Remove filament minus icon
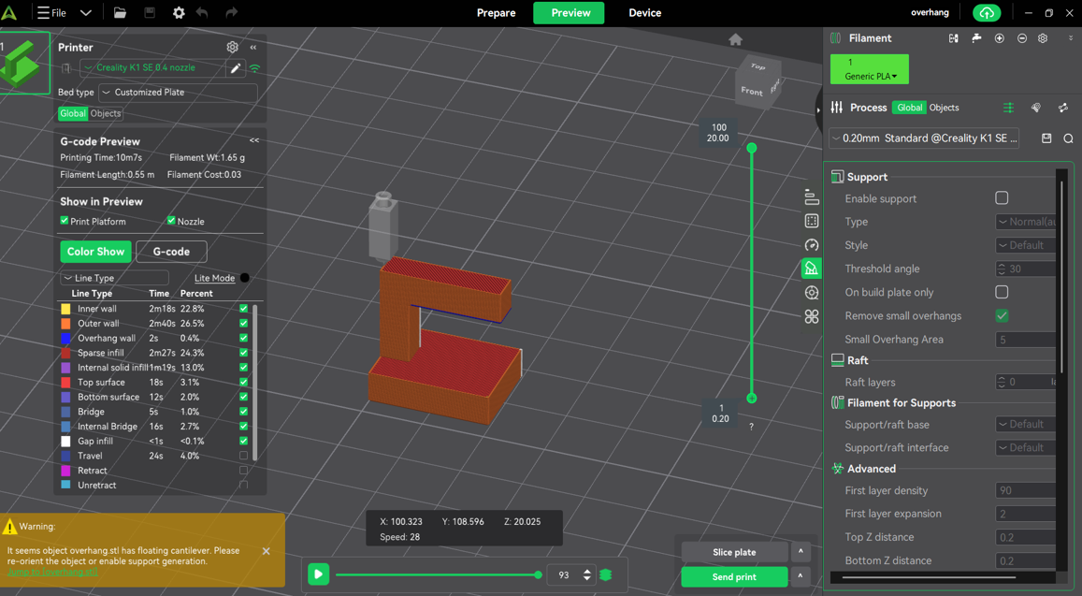The image size is (1082, 596). coord(1022,38)
